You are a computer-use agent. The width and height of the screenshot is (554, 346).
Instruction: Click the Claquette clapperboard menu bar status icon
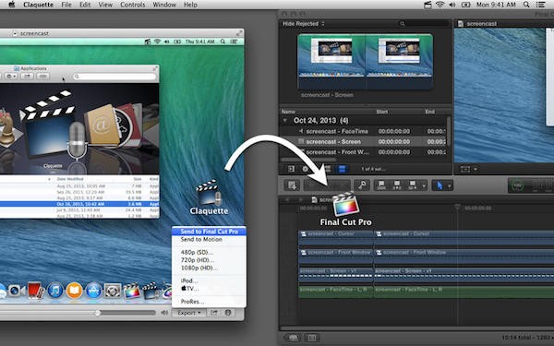428,5
